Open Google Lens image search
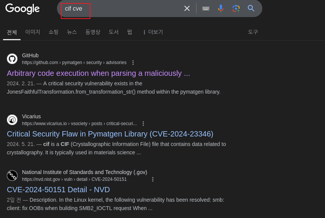Image resolution: width=325 pixels, height=218 pixels. [236, 8]
